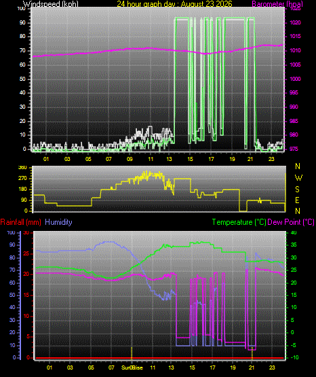Click the "24 hour graph day : August 23 2026" heading

point(174,4)
